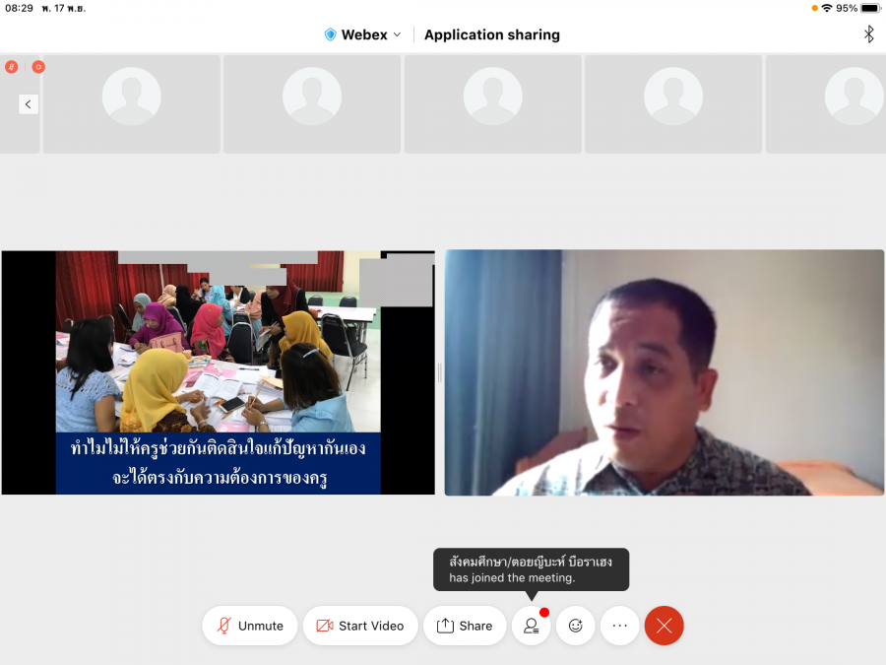This screenshot has height=665, width=886.
Task: Unmute the microphone
Action: click(x=250, y=626)
